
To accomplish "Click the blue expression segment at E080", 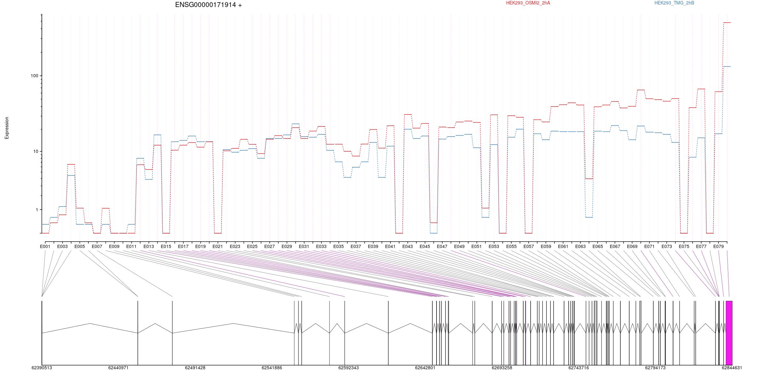I will pos(727,66).
